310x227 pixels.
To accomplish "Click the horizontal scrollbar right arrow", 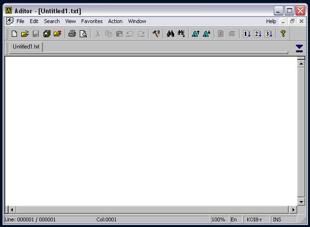I will pos(293,210).
